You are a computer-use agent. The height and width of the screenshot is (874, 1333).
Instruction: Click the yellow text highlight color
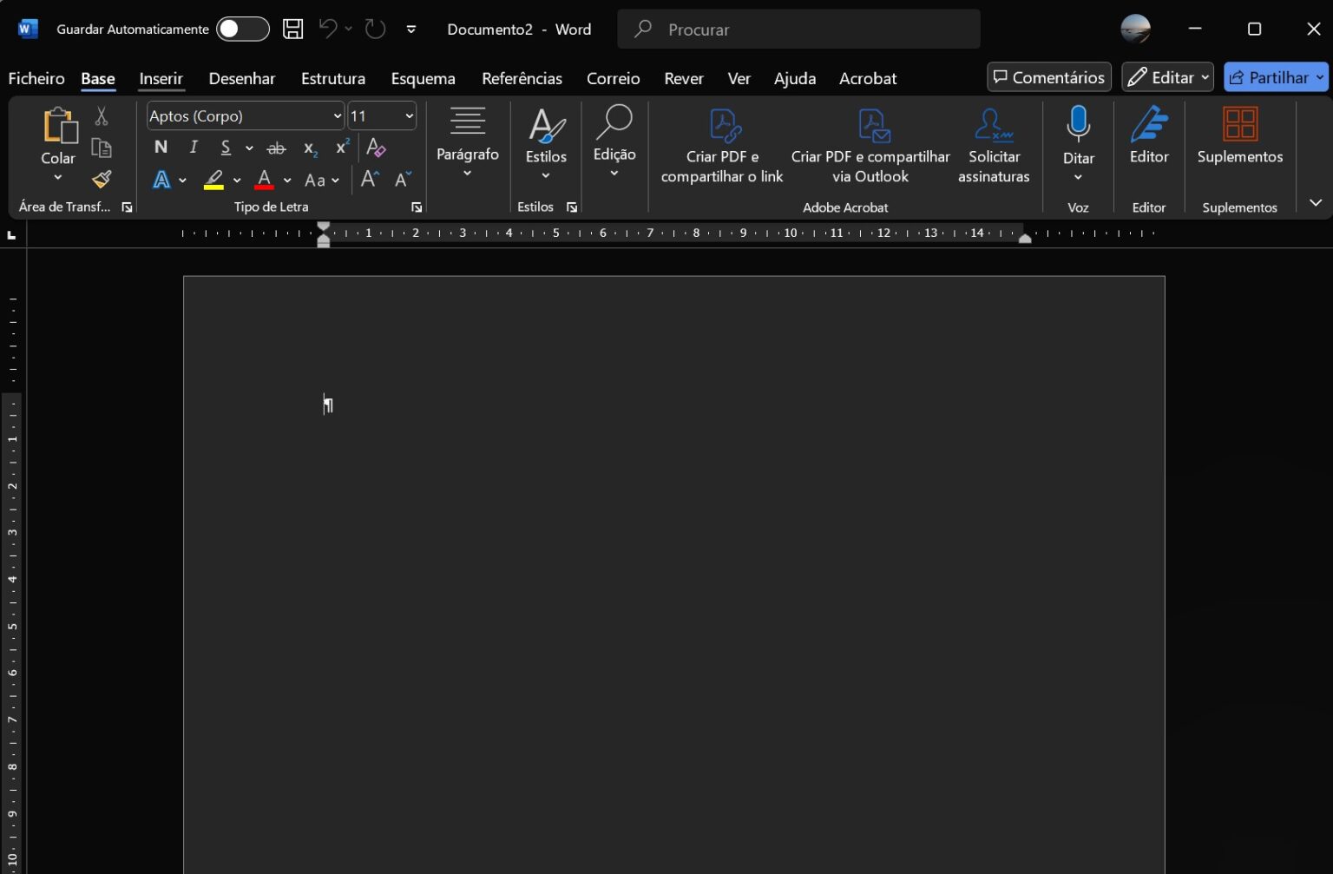click(x=213, y=181)
